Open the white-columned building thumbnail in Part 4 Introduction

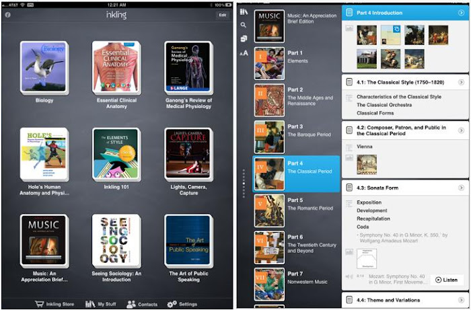[367, 59]
